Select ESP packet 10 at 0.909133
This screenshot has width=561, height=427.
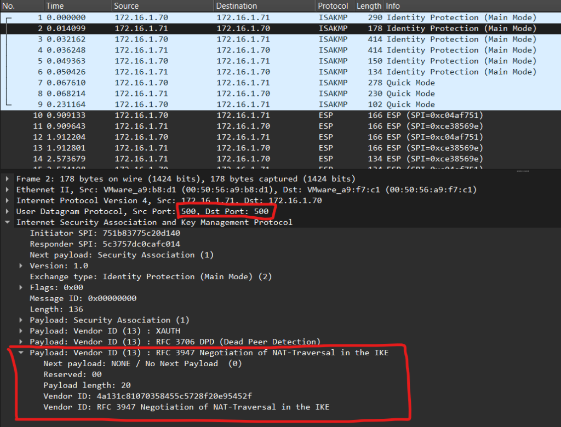[x=280, y=115]
